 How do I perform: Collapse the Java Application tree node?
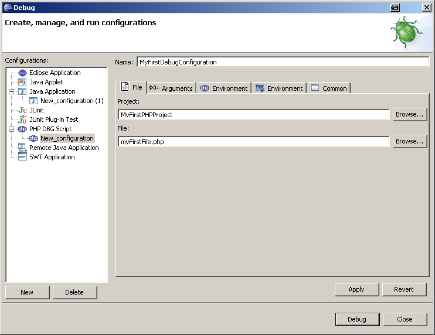11,91
